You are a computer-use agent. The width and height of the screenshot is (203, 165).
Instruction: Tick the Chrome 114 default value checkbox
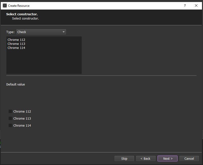(10, 125)
